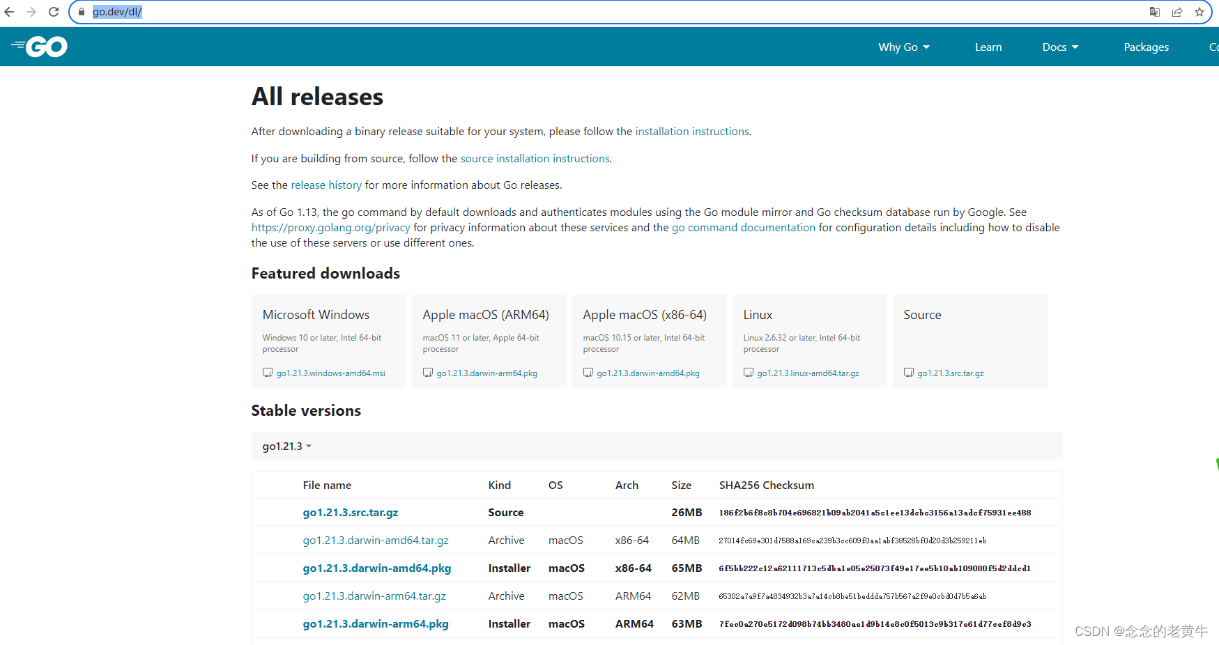Image resolution: width=1219 pixels, height=645 pixels.
Task: Click the checksum starting with 7fec0a270e51
Action: coord(875,624)
